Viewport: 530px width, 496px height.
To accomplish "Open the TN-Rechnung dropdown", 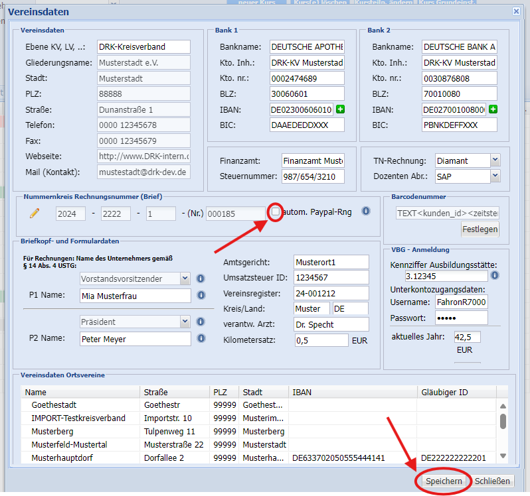I will [x=495, y=160].
